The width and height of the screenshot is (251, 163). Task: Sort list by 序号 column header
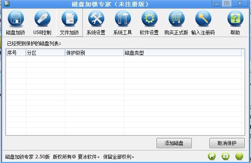tap(16, 53)
